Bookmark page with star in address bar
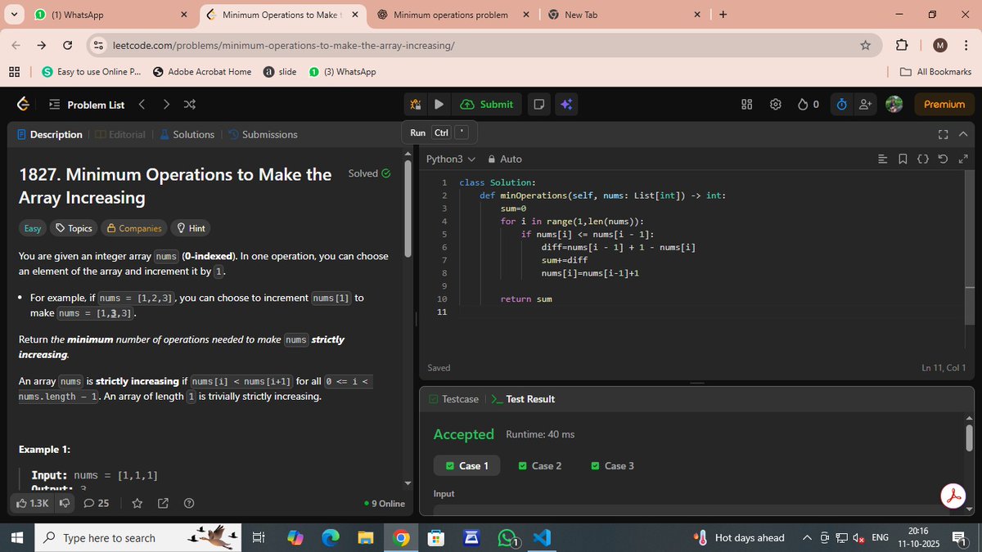This screenshot has height=552, width=982. click(x=865, y=45)
